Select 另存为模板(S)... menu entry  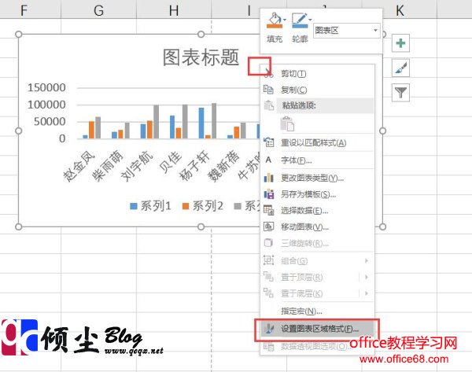(x=317, y=194)
